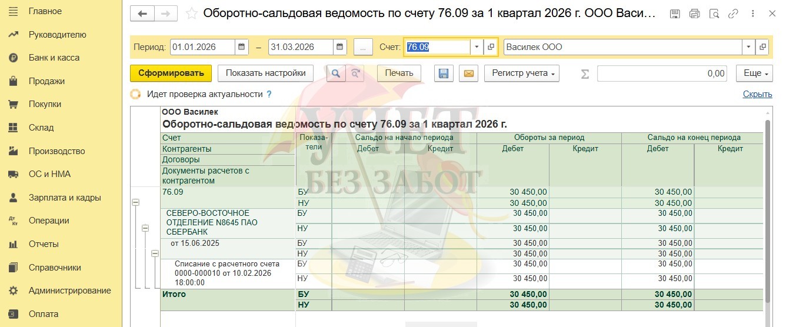Send report by email envelope icon
This screenshot has width=786, height=327.
(468, 74)
